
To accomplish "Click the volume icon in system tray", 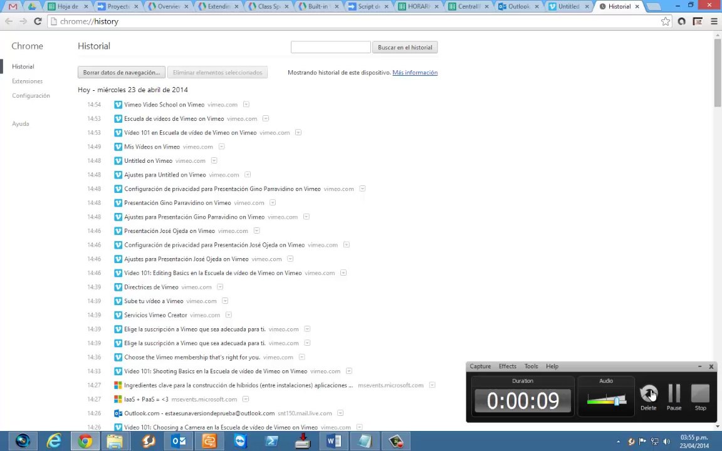I will tap(666, 442).
